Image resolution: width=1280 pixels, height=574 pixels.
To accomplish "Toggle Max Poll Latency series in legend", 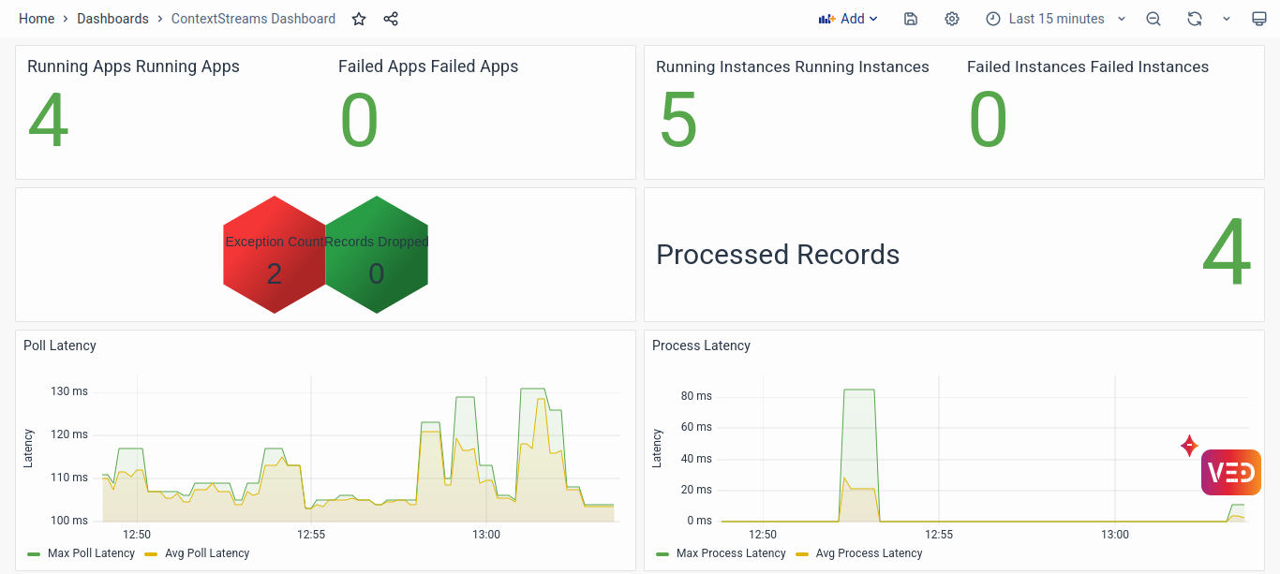I will [x=91, y=553].
